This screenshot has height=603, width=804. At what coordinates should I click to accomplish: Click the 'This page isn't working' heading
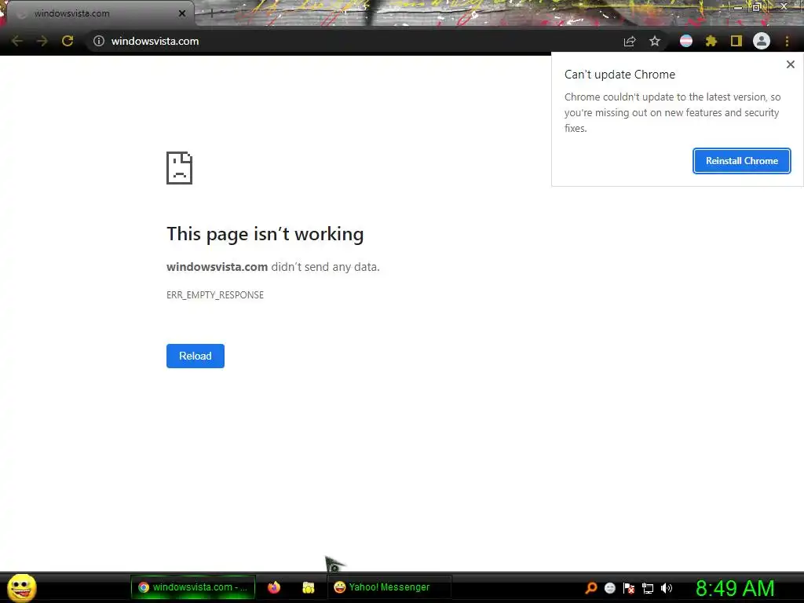pos(265,234)
